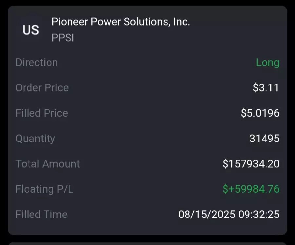
Task: Click the Floating P/L label
Action: click(45, 189)
